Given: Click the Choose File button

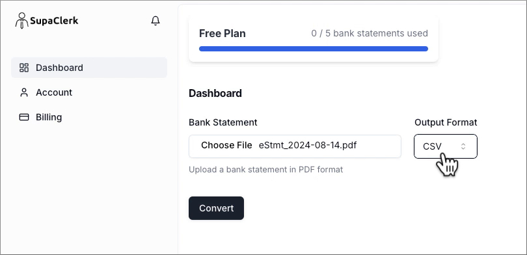Looking at the screenshot, I should pyautogui.click(x=226, y=145).
